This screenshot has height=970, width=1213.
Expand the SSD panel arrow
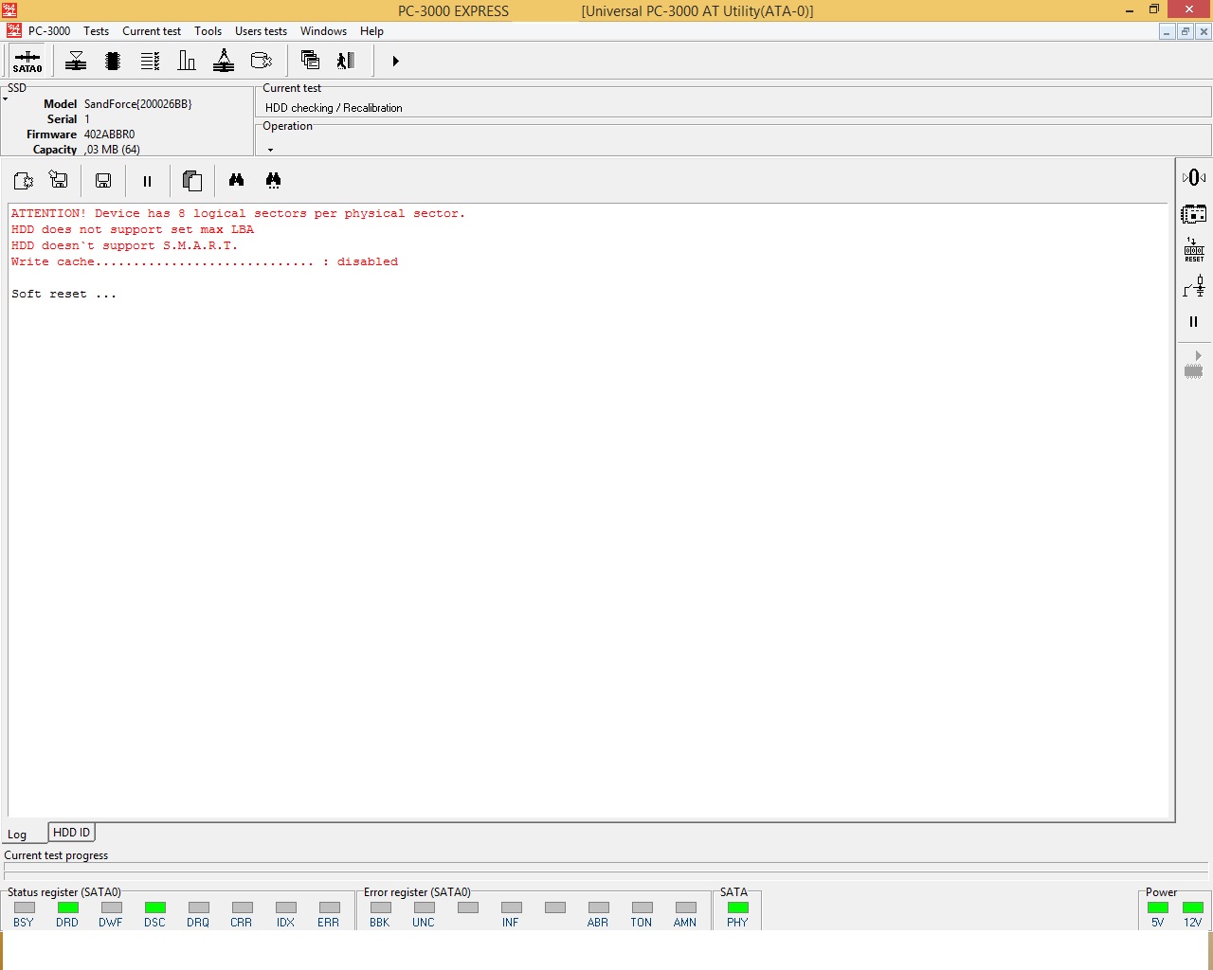coord(5,99)
